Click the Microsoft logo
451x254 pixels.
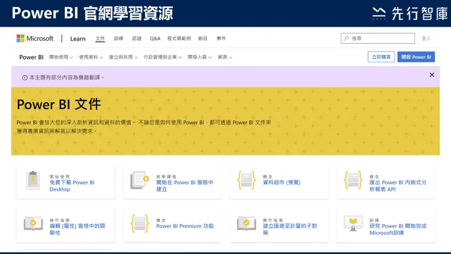[x=35, y=38]
